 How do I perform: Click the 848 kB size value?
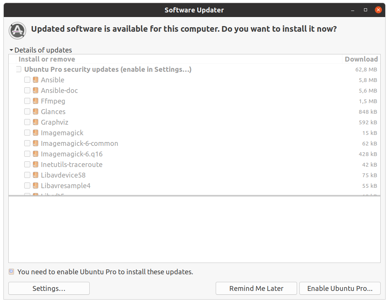coord(368,112)
